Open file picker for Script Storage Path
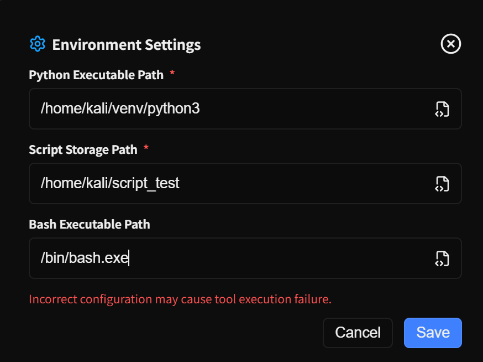Viewport: 483px width, 362px height. coord(442,184)
